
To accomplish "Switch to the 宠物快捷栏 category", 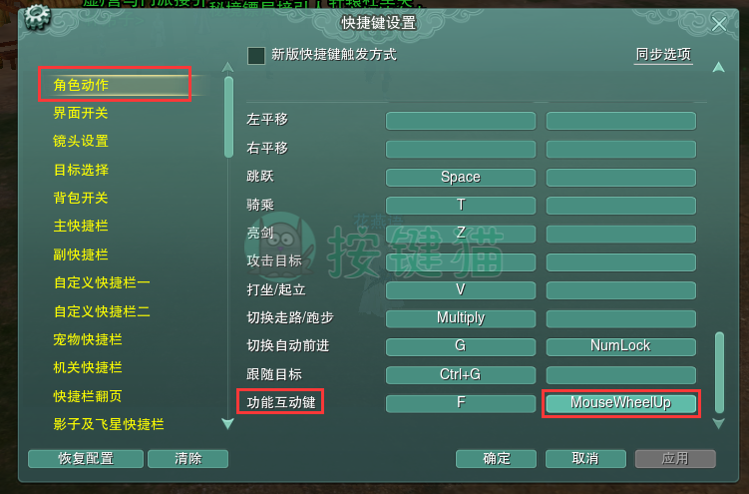I will coord(88,339).
